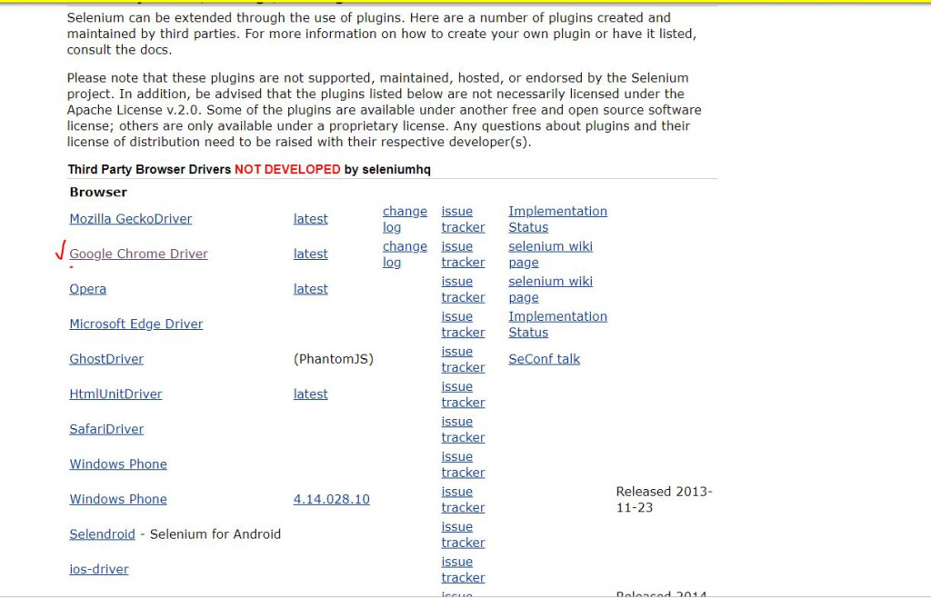This screenshot has height=598, width=931.
Task: Open issue tracker for Microsoft Edge Driver
Action: 463,324
